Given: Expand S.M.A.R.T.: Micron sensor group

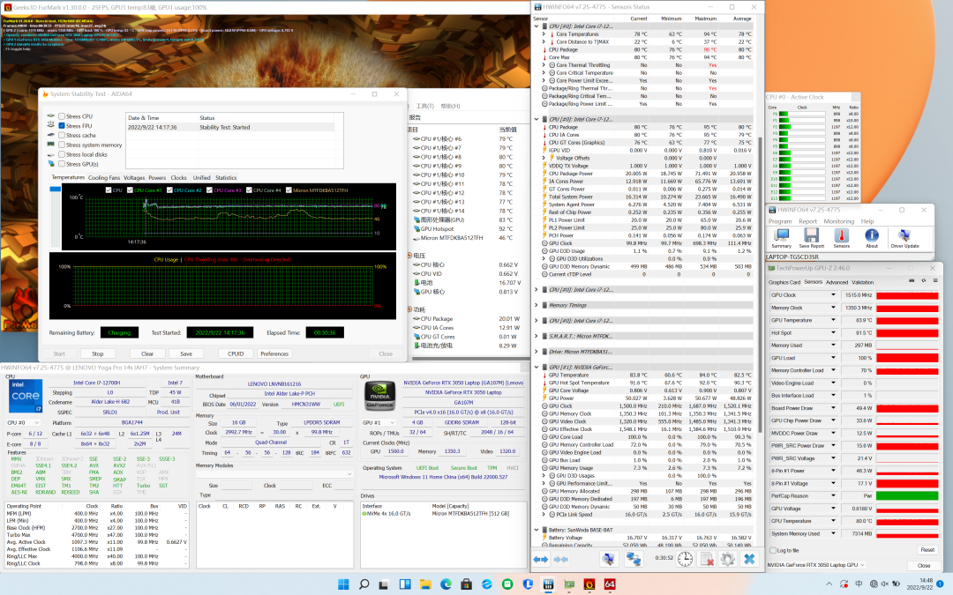Looking at the screenshot, I should pyautogui.click(x=537, y=336).
